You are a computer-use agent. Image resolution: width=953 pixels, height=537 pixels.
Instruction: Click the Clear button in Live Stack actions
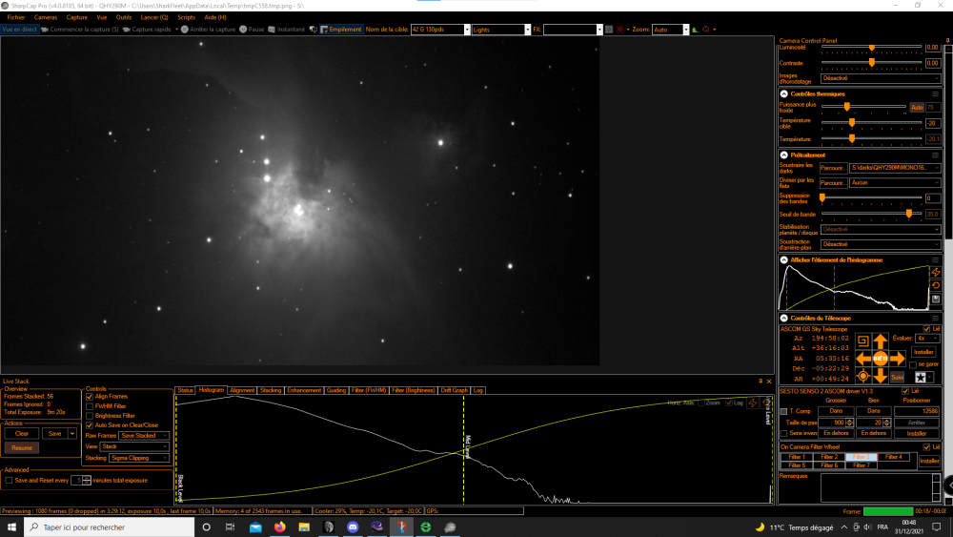[22, 434]
